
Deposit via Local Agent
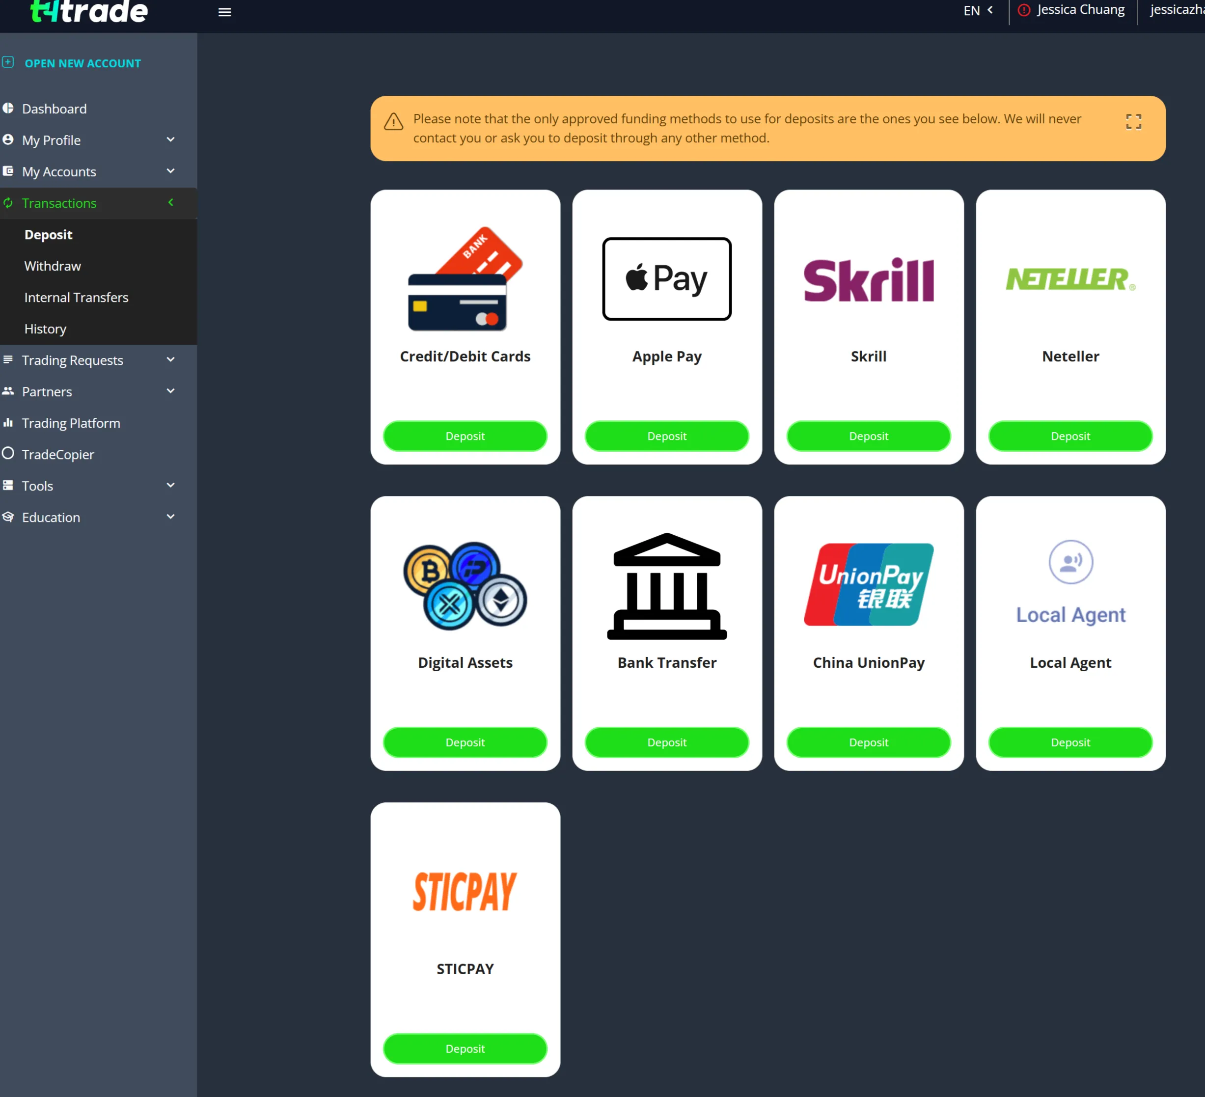click(x=1070, y=742)
